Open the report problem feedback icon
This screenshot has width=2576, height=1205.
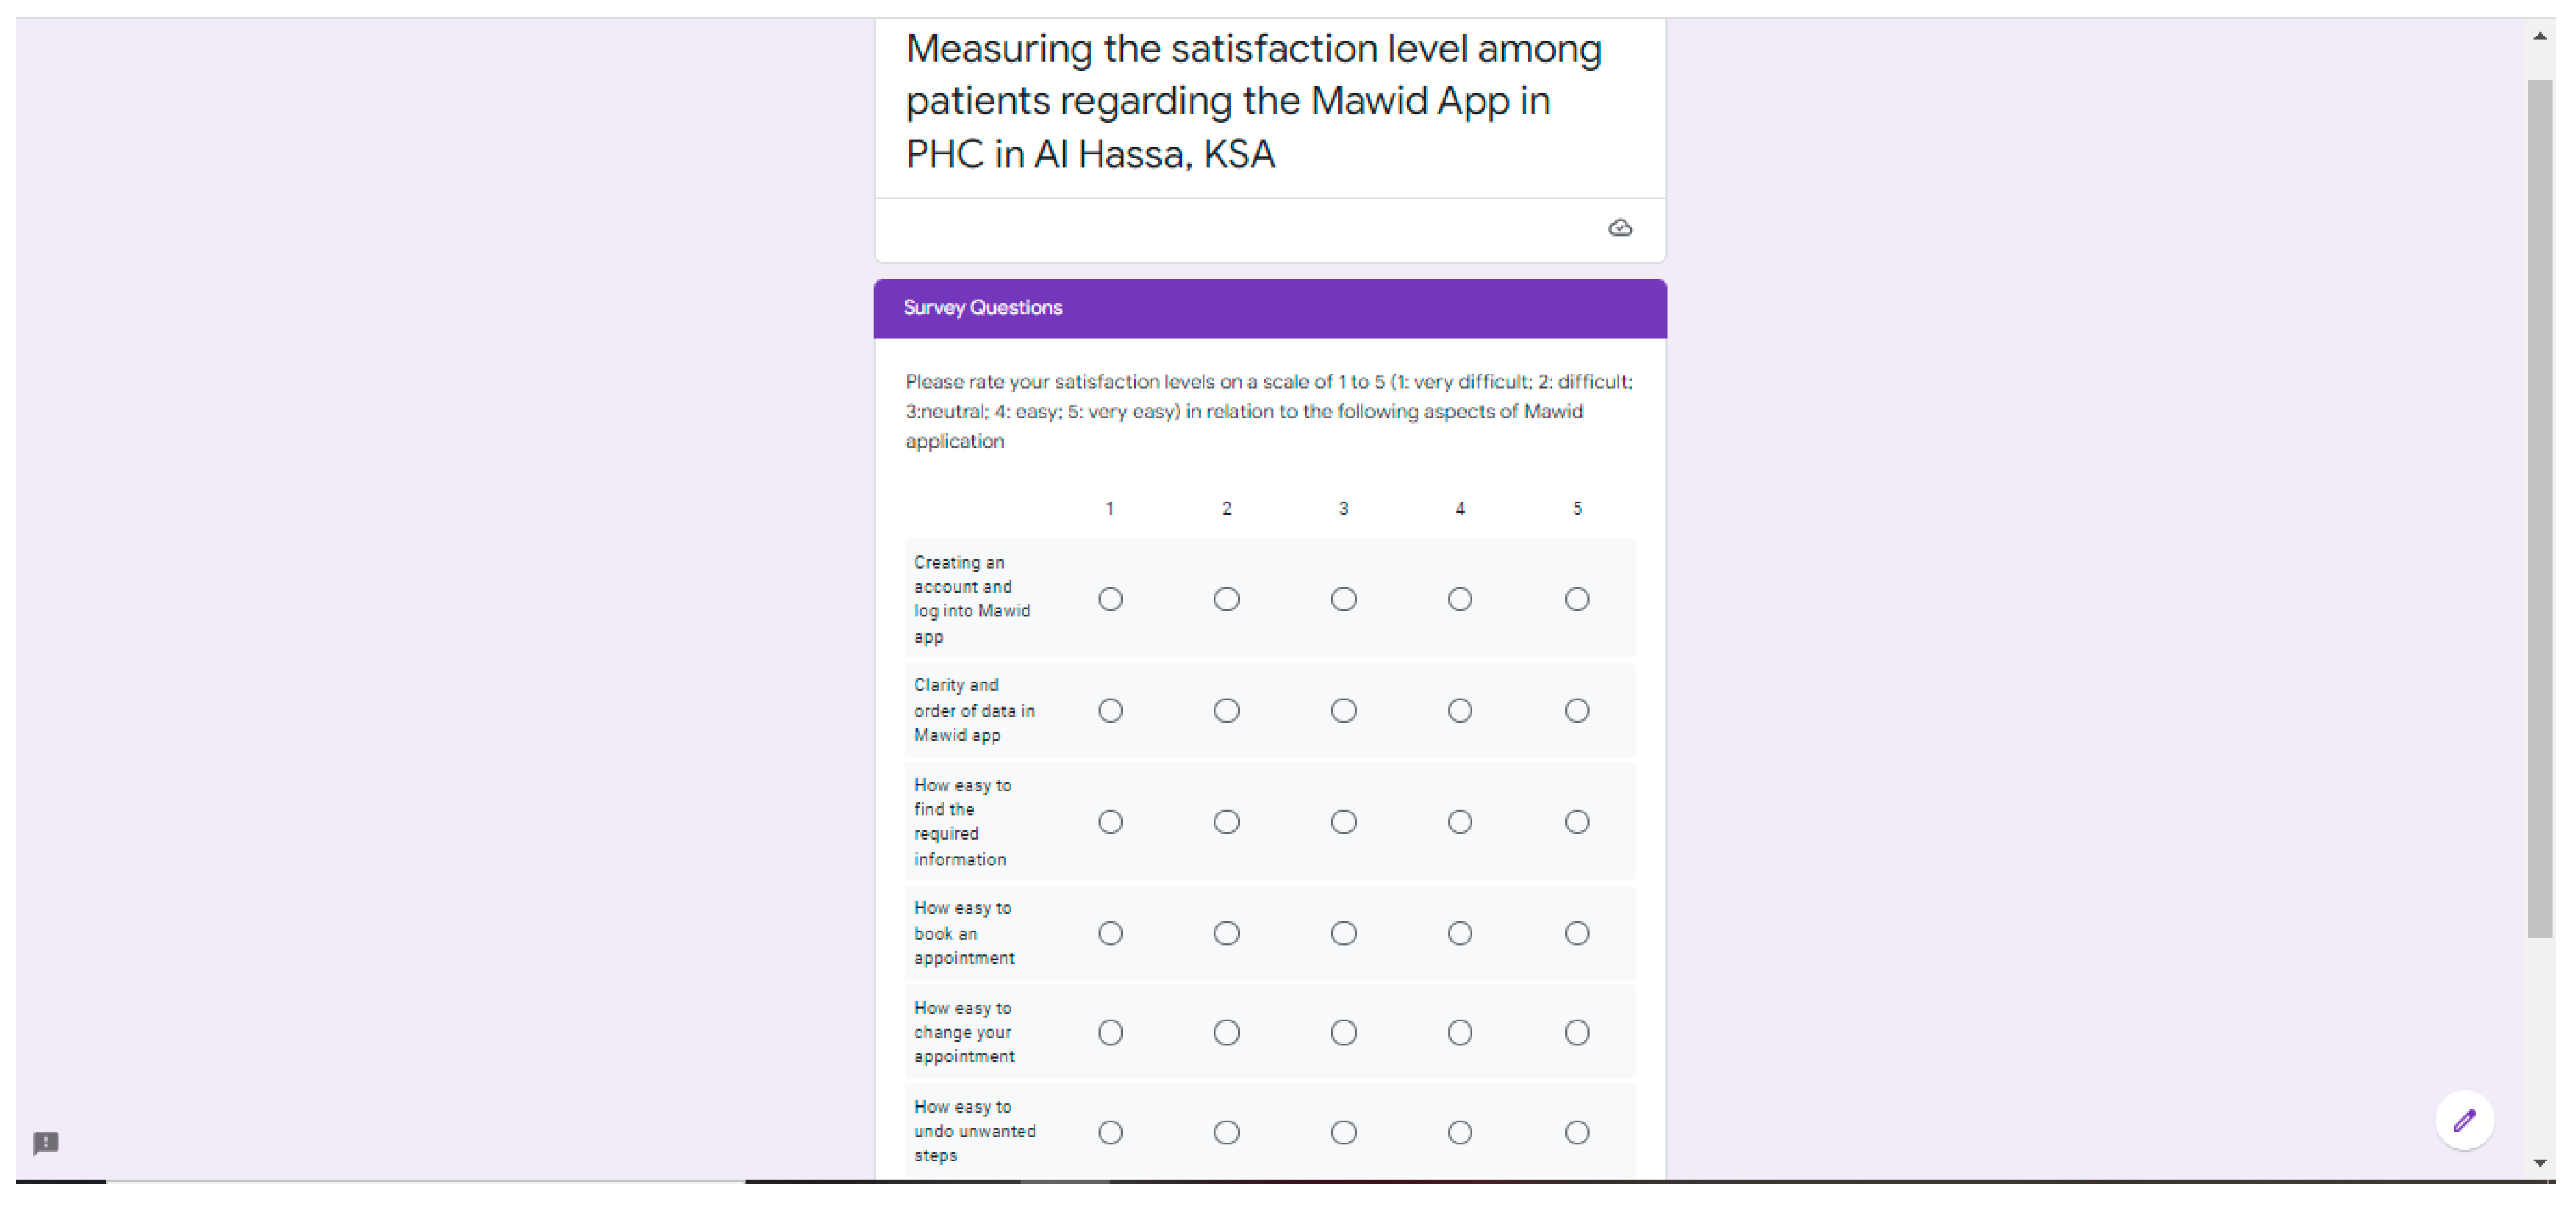pyautogui.click(x=46, y=1142)
